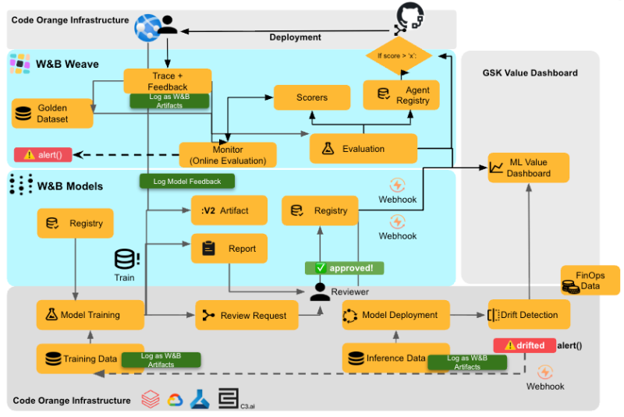The width and height of the screenshot is (624, 417).
Task: Select the Golden Dataset node
Action: pyautogui.click(x=52, y=114)
